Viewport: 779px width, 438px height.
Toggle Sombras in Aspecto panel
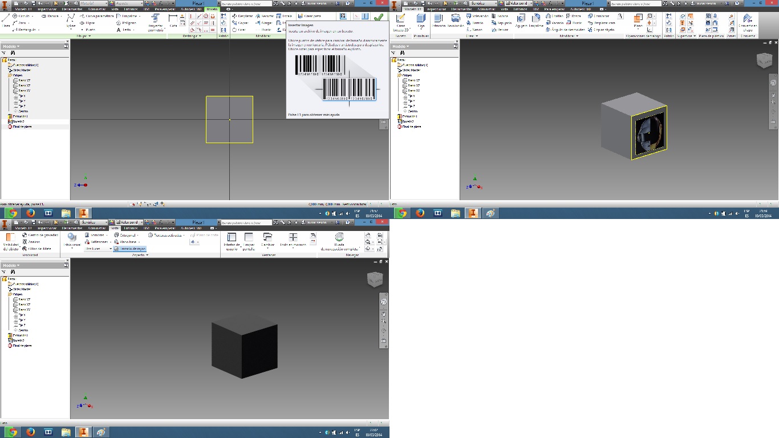(x=95, y=235)
